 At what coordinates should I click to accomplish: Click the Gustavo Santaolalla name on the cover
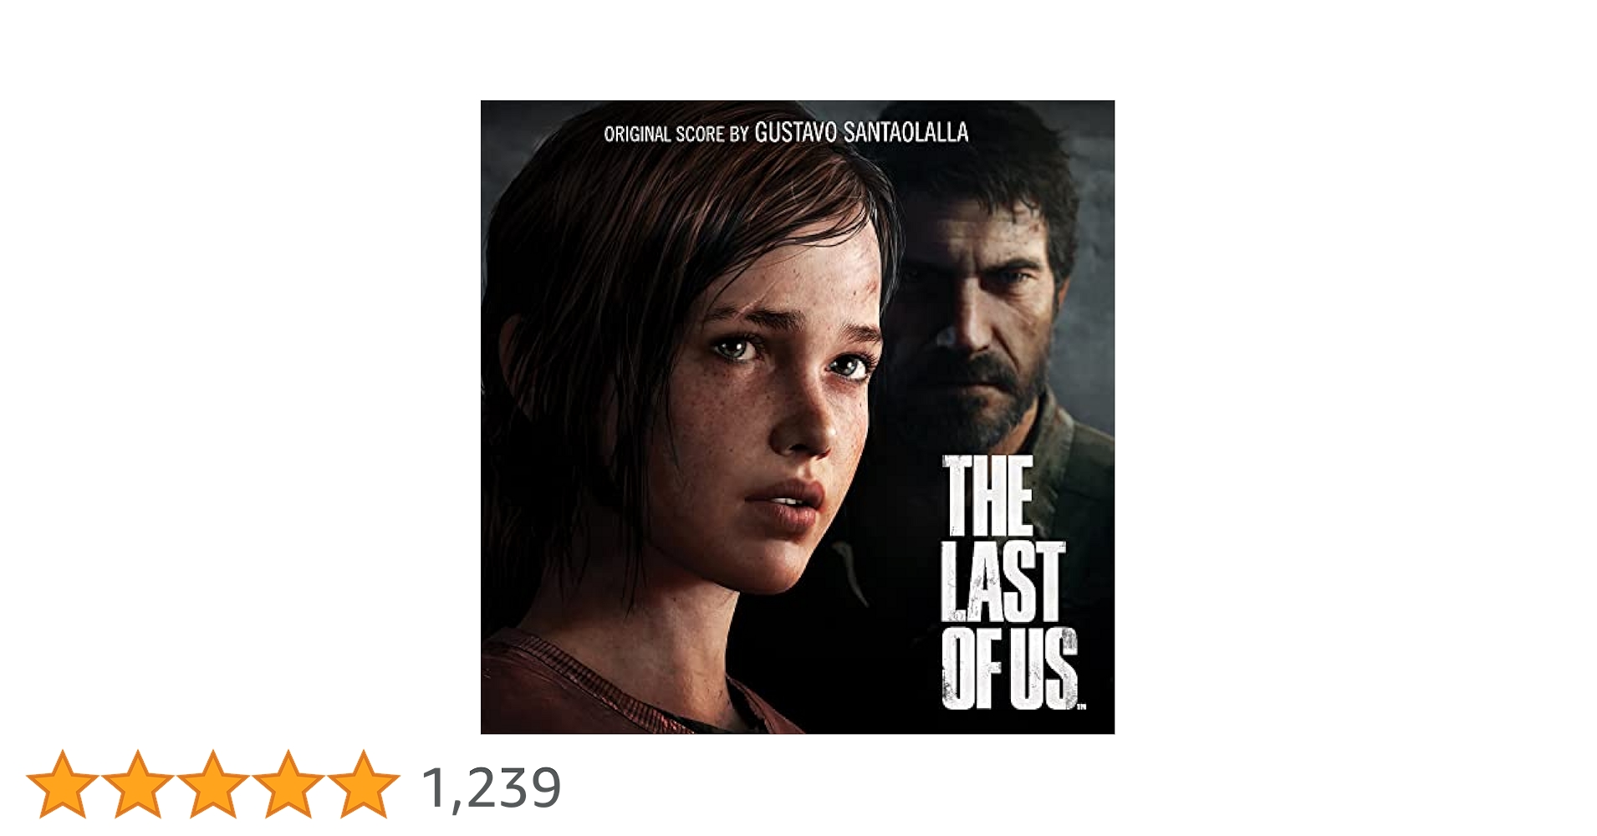tap(861, 133)
